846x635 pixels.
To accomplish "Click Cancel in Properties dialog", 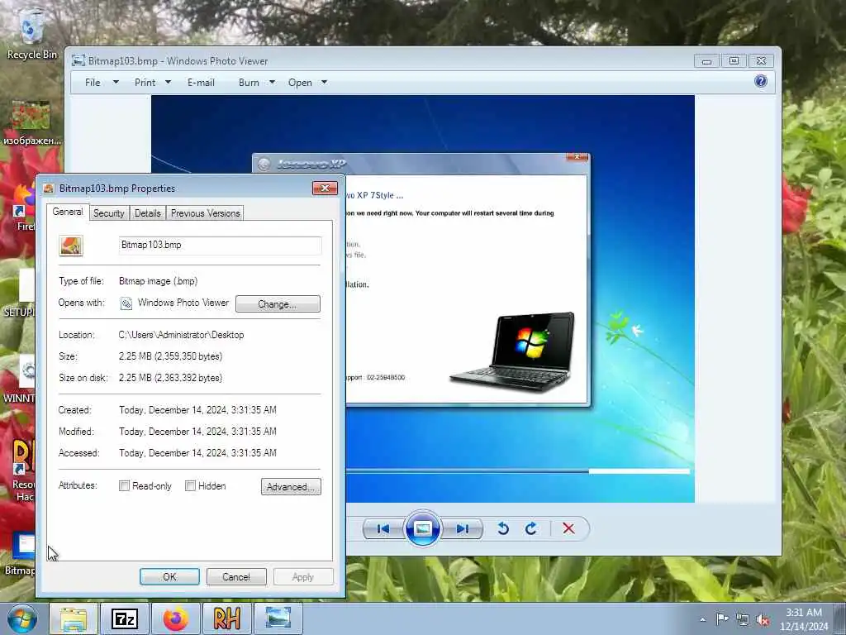I will coord(236,576).
